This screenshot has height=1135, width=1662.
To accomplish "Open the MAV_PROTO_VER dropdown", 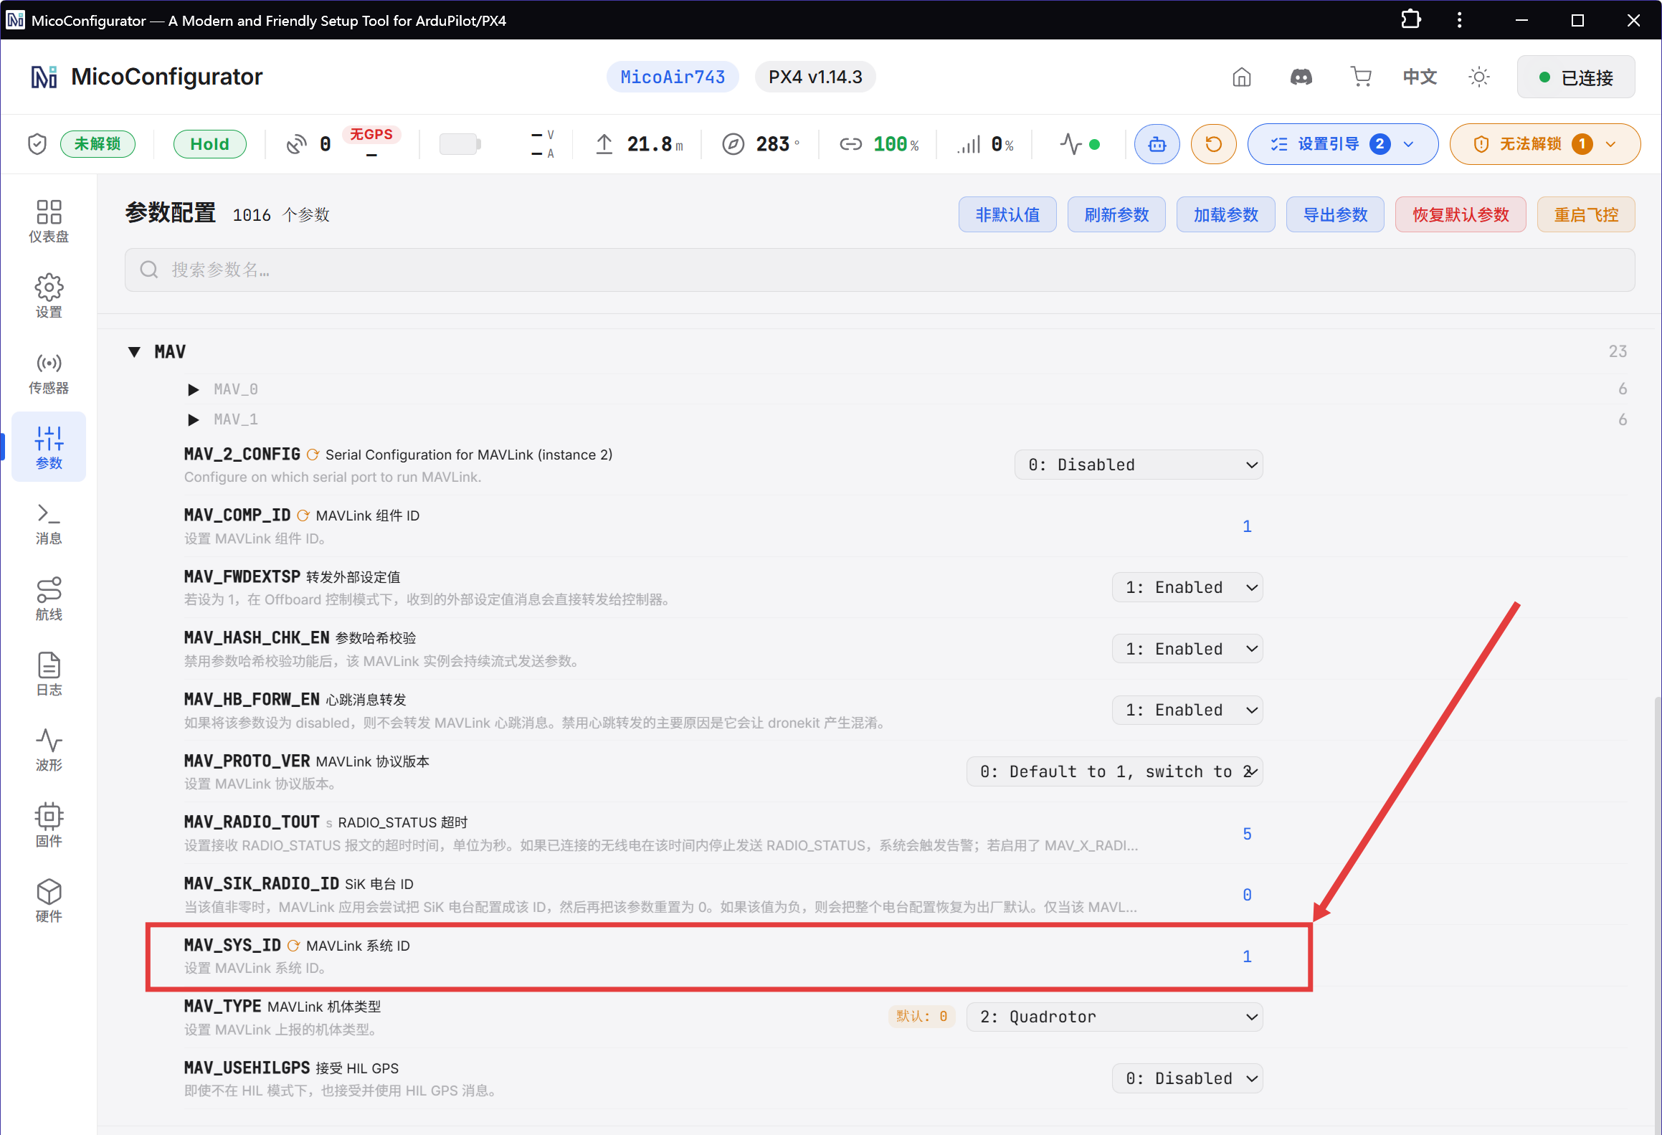I will pos(1114,771).
